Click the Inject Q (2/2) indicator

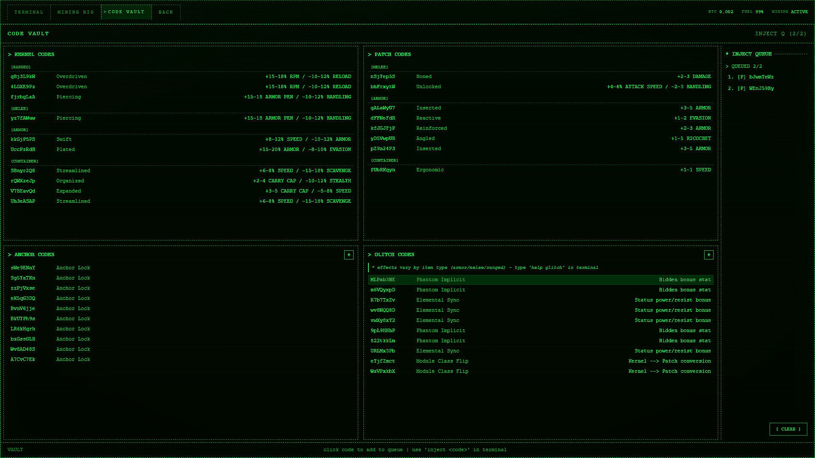tap(780, 34)
